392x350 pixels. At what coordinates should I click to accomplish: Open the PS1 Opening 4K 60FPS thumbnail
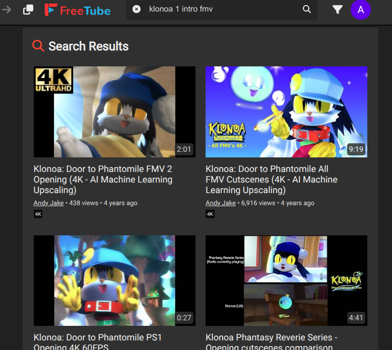coord(114,281)
